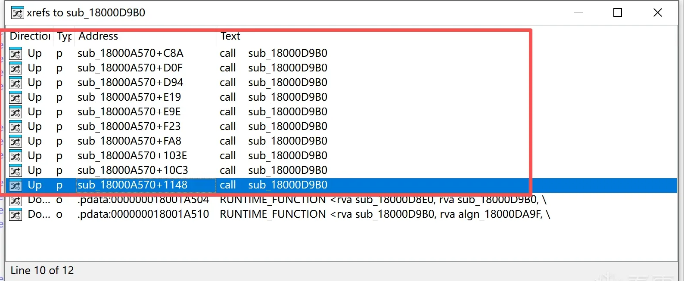Screen dimensions: 684x281
Task: Close the xrefs dialog window
Action: coord(658,13)
